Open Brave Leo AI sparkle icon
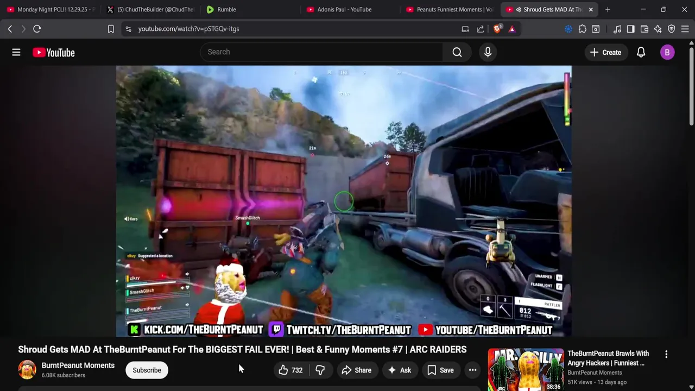 tap(658, 29)
